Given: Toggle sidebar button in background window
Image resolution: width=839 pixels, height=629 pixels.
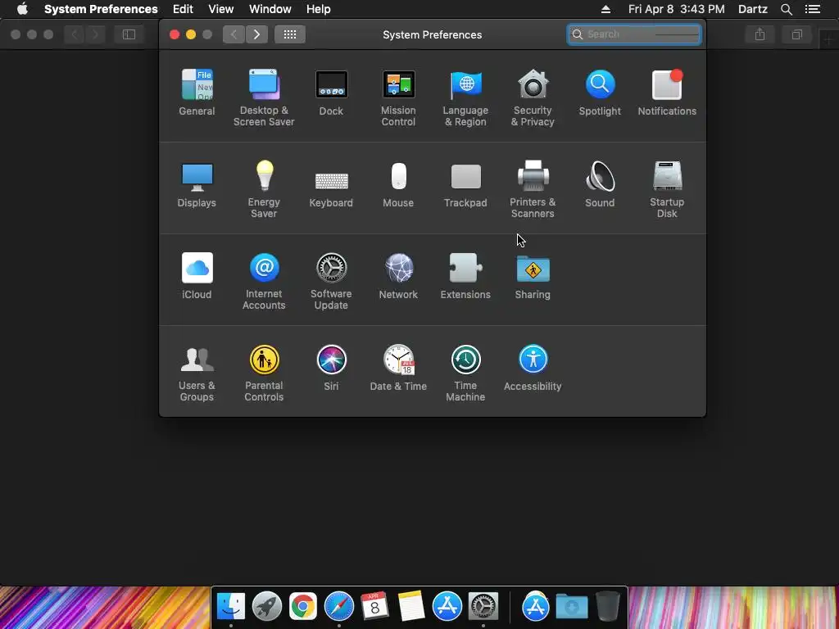Looking at the screenshot, I should pyautogui.click(x=129, y=34).
